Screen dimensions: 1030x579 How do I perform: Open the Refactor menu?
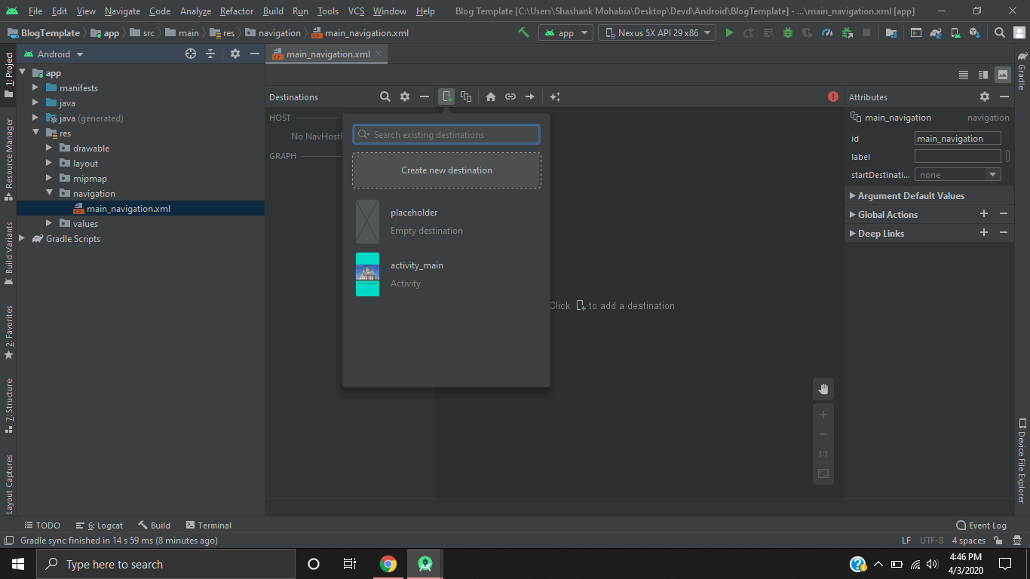click(x=236, y=11)
